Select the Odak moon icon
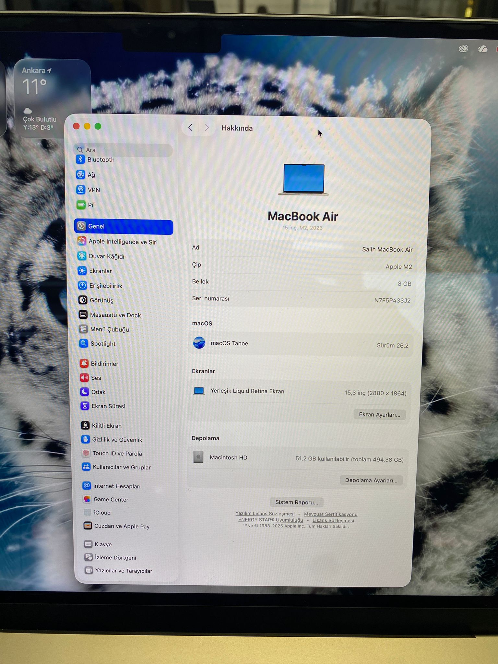The image size is (498, 664). [x=85, y=392]
